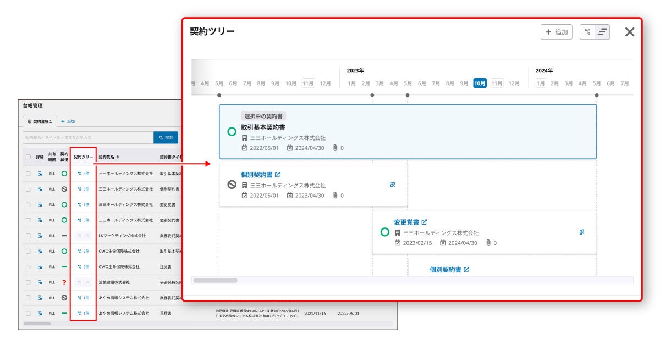Open the detail icon for the 浅葉建設株式会社 row
The width and height of the screenshot is (660, 346).
click(40, 282)
